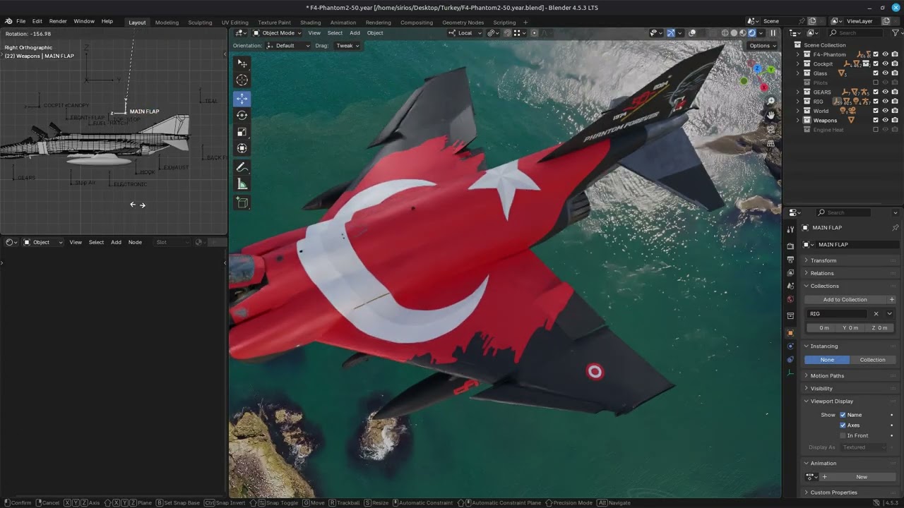Image resolution: width=904 pixels, height=508 pixels.
Task: Open the Object properties tab
Action: click(x=790, y=333)
